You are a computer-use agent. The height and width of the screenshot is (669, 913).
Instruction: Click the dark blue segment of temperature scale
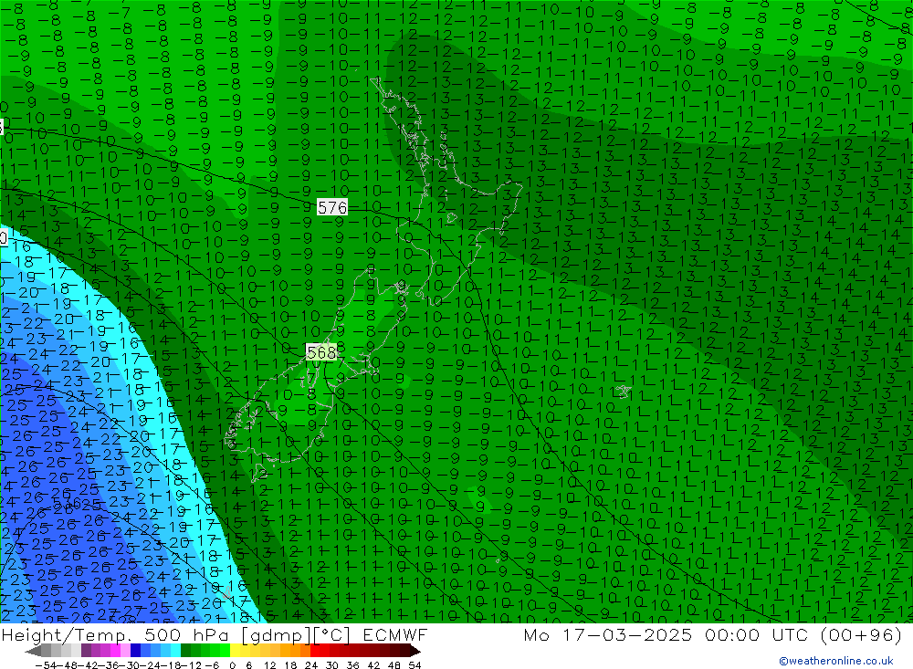pyautogui.click(x=135, y=651)
